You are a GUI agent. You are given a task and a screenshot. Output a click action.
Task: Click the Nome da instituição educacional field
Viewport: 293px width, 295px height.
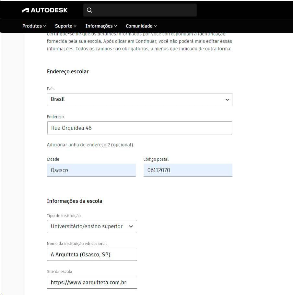pyautogui.click(x=92, y=254)
